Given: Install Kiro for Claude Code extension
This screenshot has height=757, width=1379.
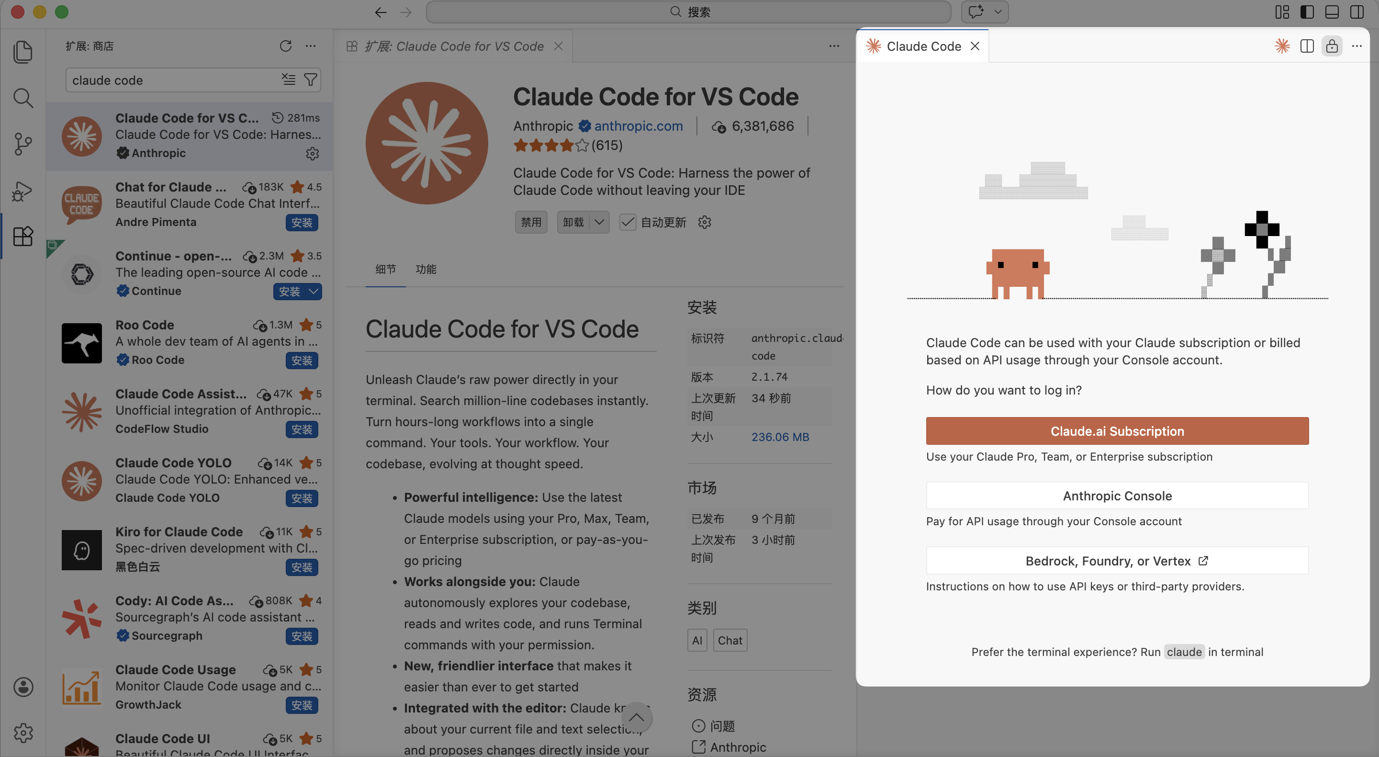Looking at the screenshot, I should click(302, 567).
